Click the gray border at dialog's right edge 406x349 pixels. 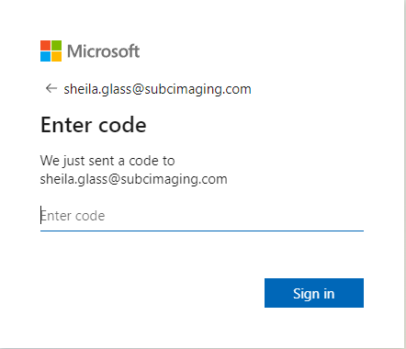click(405, 174)
